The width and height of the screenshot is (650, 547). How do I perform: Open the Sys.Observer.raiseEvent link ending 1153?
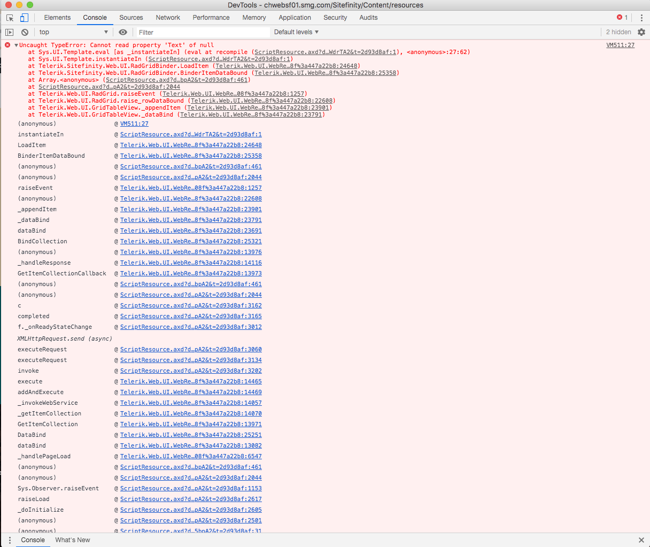pos(191,489)
